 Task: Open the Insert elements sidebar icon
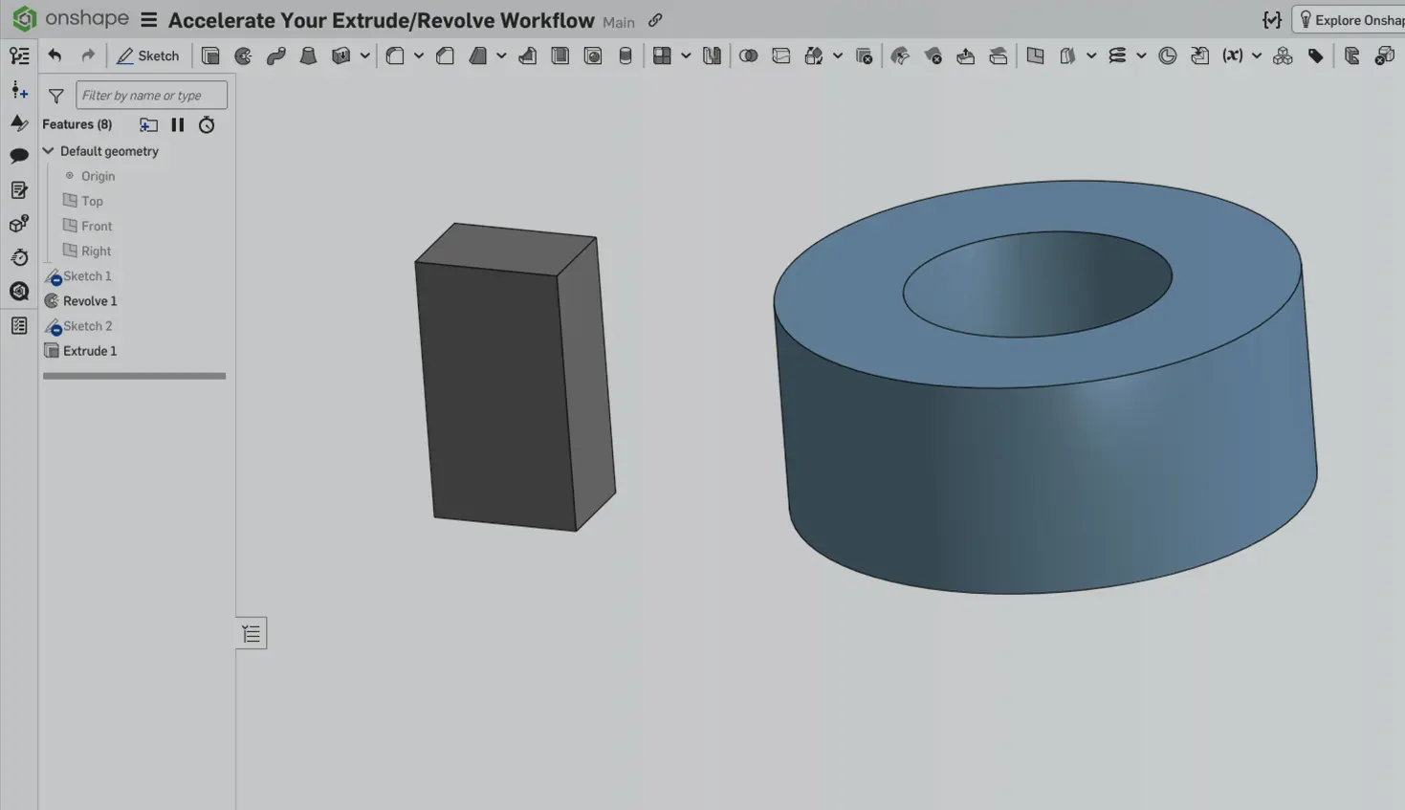click(19, 90)
